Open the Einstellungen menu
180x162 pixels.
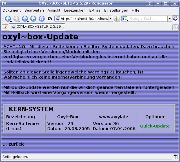tap(116, 10)
